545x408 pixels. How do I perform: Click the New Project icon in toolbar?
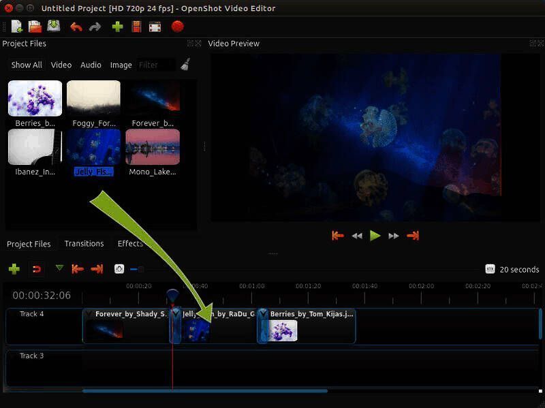coord(16,27)
